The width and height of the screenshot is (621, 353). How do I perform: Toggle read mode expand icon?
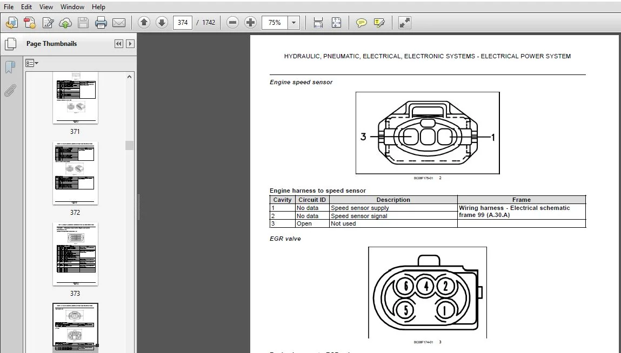404,23
